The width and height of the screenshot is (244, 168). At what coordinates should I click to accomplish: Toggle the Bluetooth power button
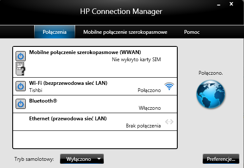click(x=21, y=104)
